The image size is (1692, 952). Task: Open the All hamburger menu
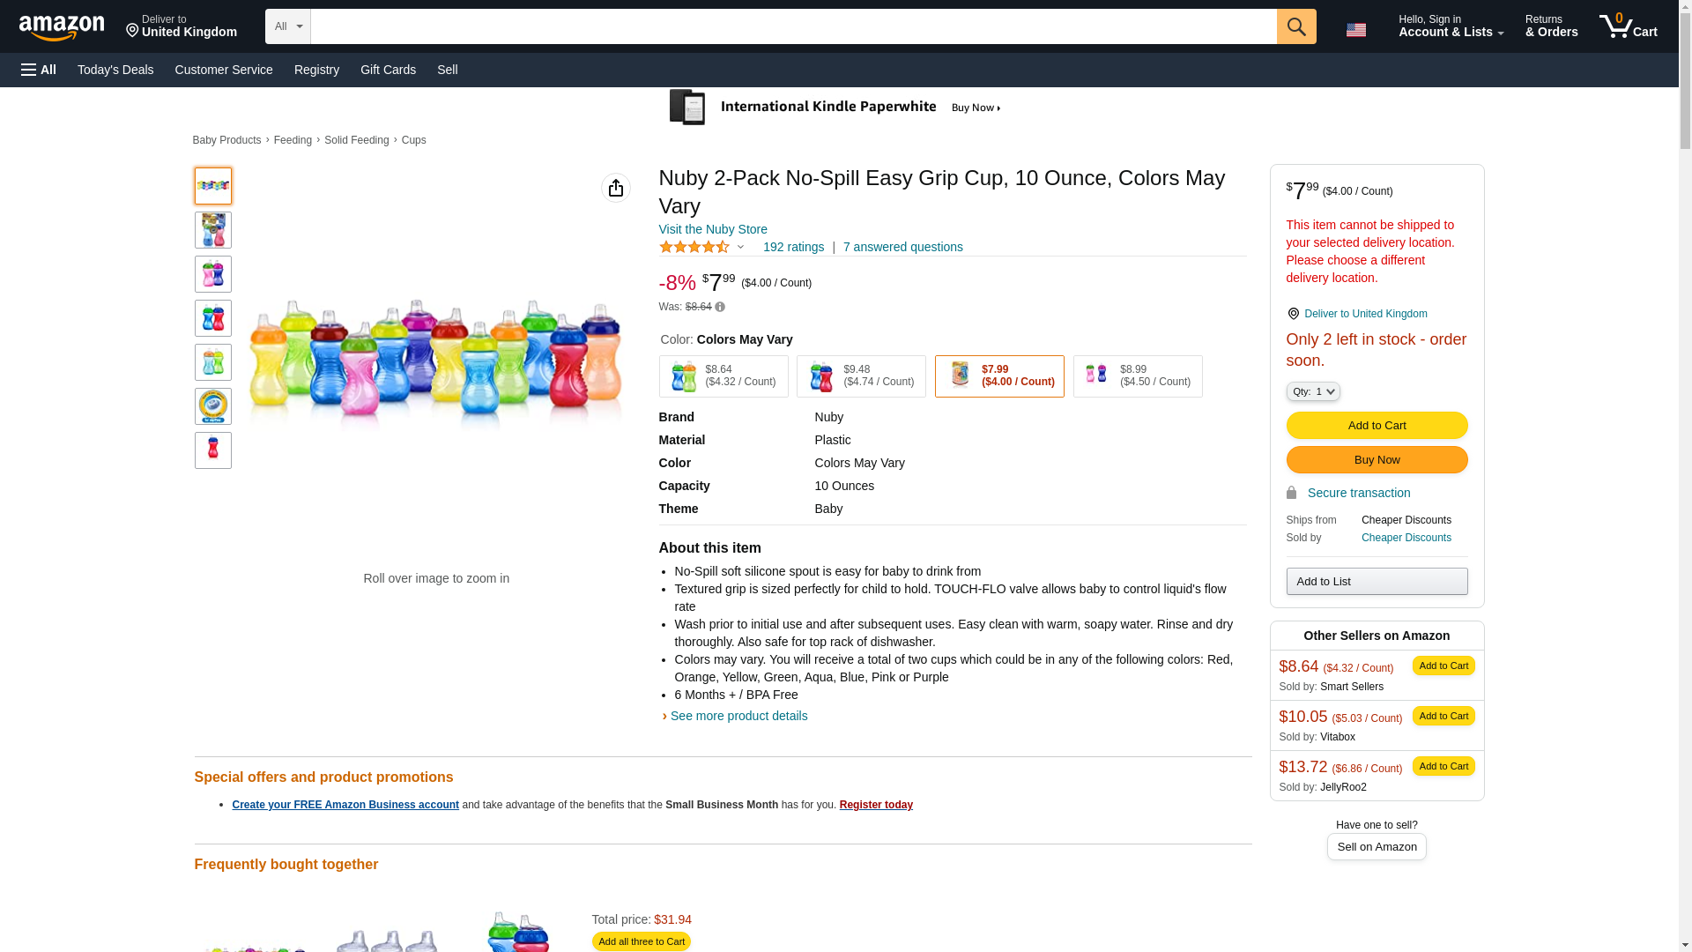click(x=39, y=70)
